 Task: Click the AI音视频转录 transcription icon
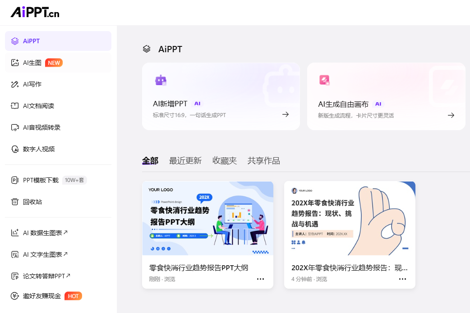(x=15, y=127)
